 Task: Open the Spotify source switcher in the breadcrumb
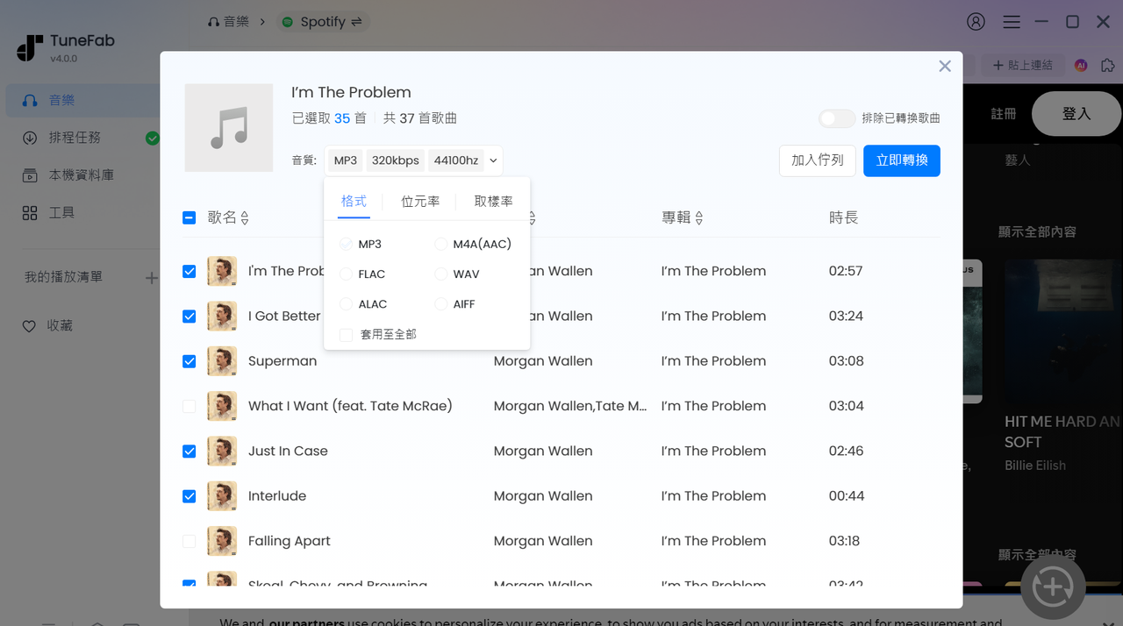click(323, 21)
